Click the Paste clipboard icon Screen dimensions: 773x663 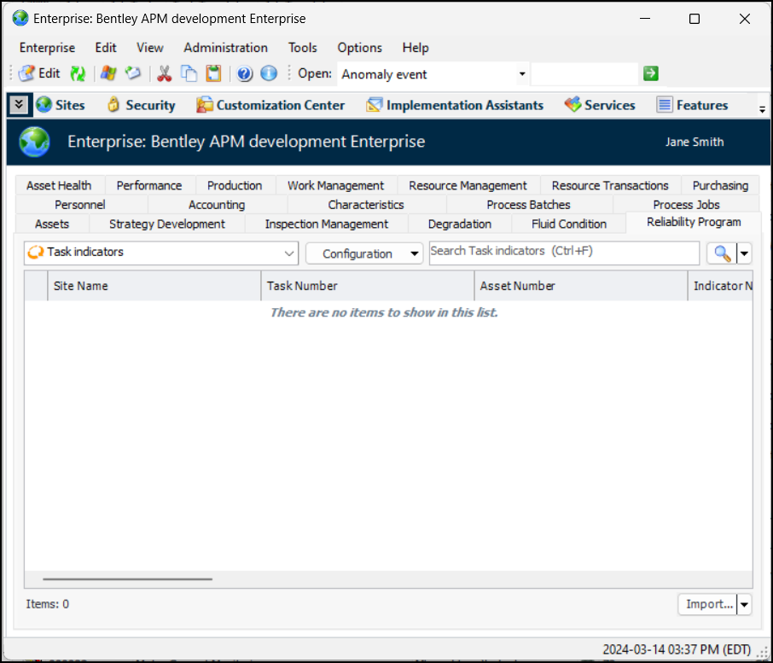click(213, 74)
